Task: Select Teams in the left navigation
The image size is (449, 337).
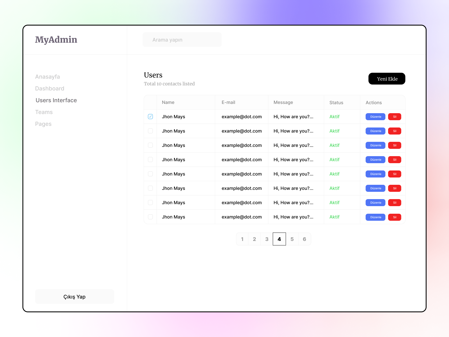Action: 44,112
